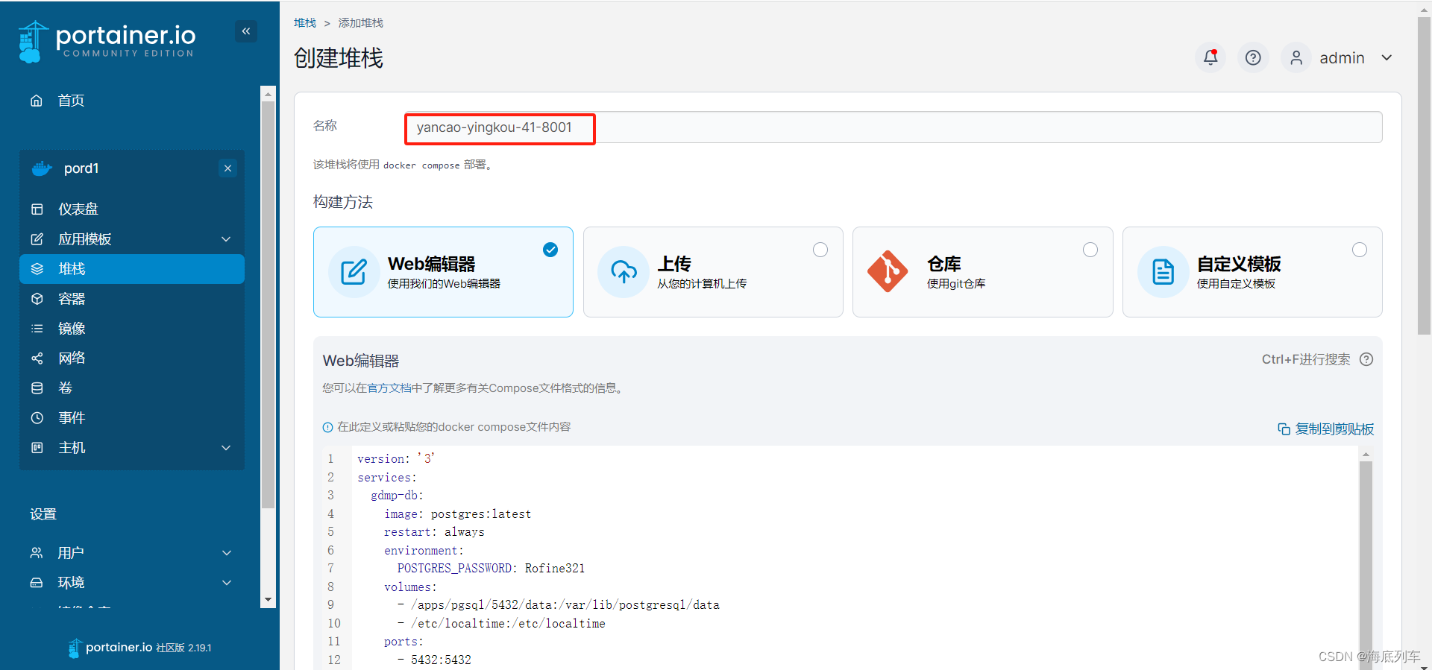
Task: Click the help icon next to Ctrl+F进行搜索
Action: coord(1366,359)
